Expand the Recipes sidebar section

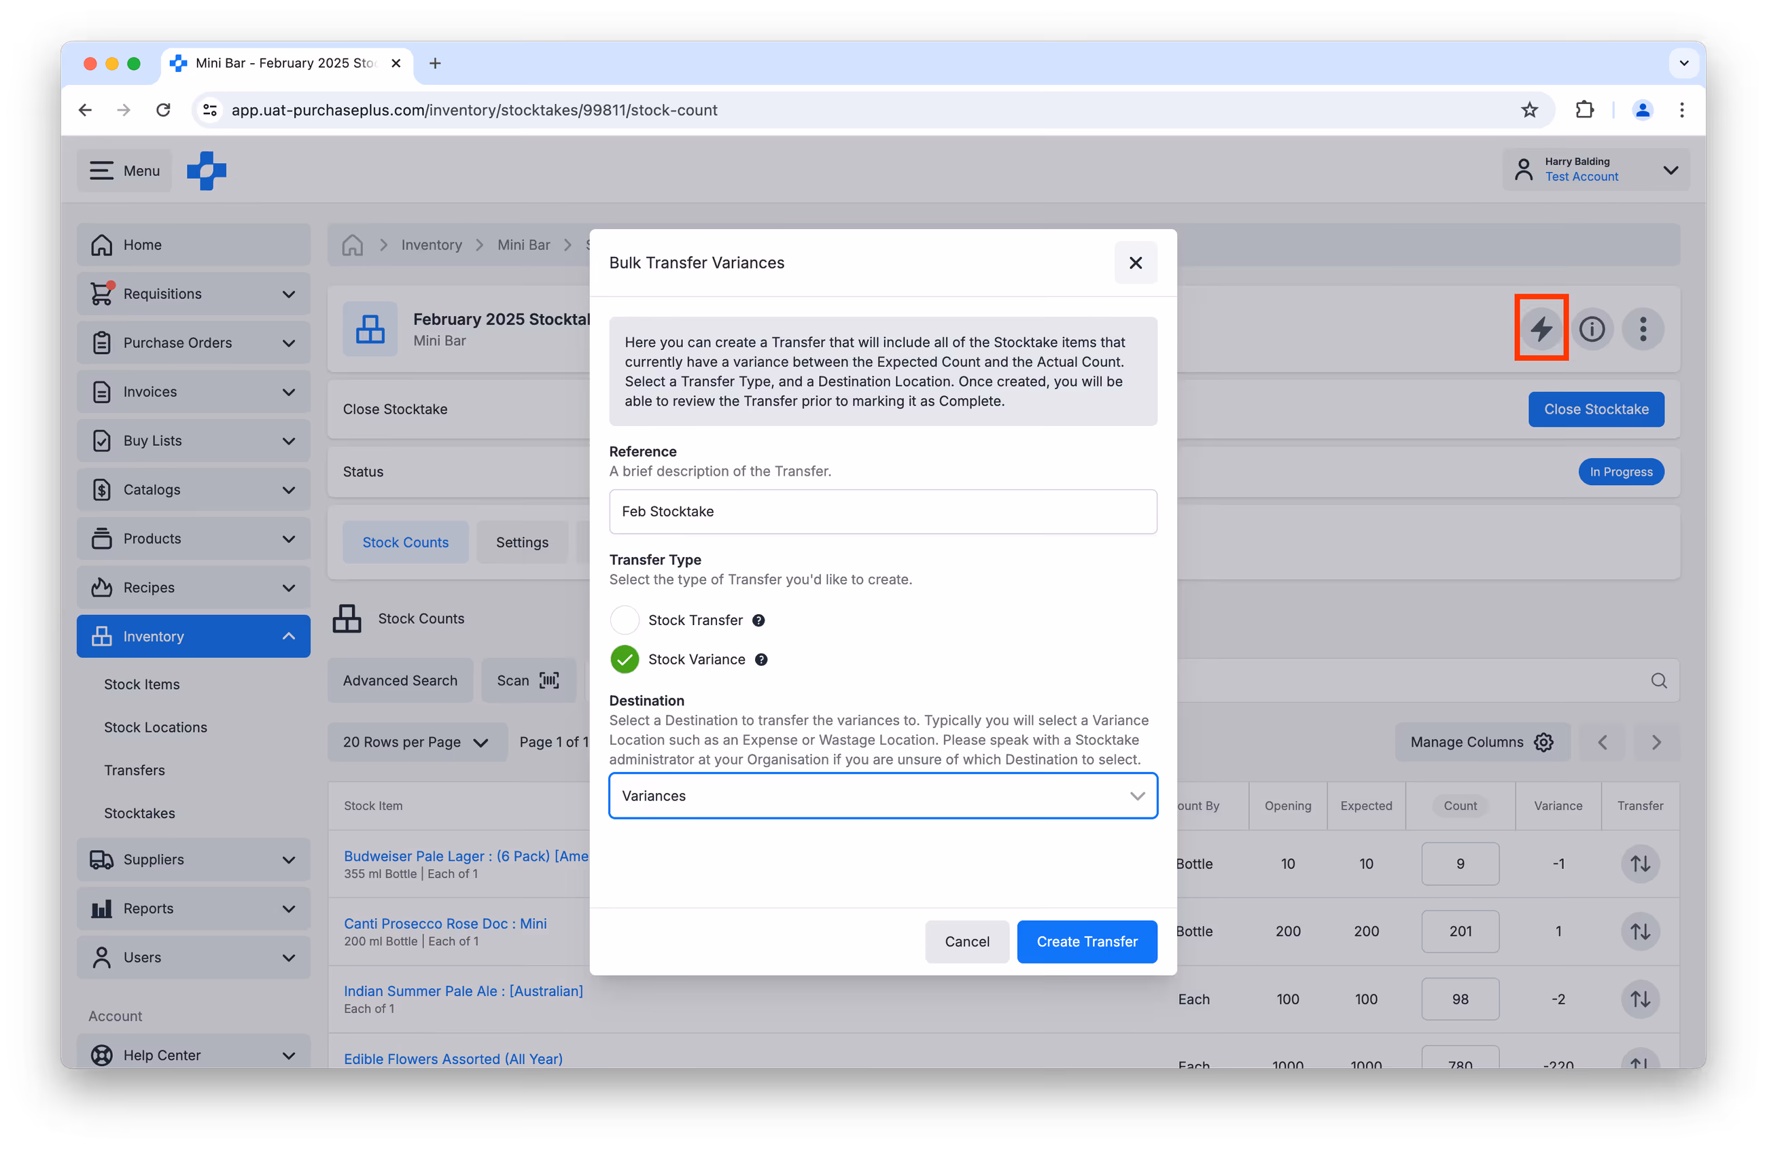193,588
